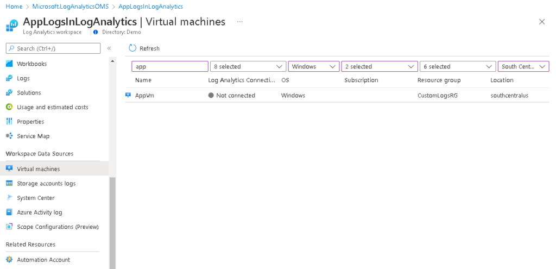This screenshot has height=269, width=556.
Task: Click the Usage and estimated costs icon
Action: pos(9,107)
